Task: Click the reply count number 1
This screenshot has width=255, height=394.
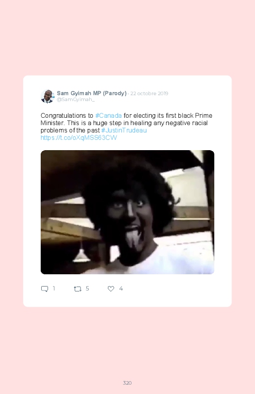Action: point(54,289)
